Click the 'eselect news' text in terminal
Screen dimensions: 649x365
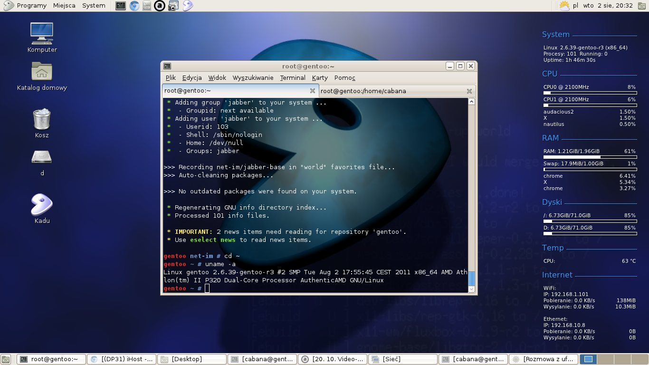pos(213,240)
